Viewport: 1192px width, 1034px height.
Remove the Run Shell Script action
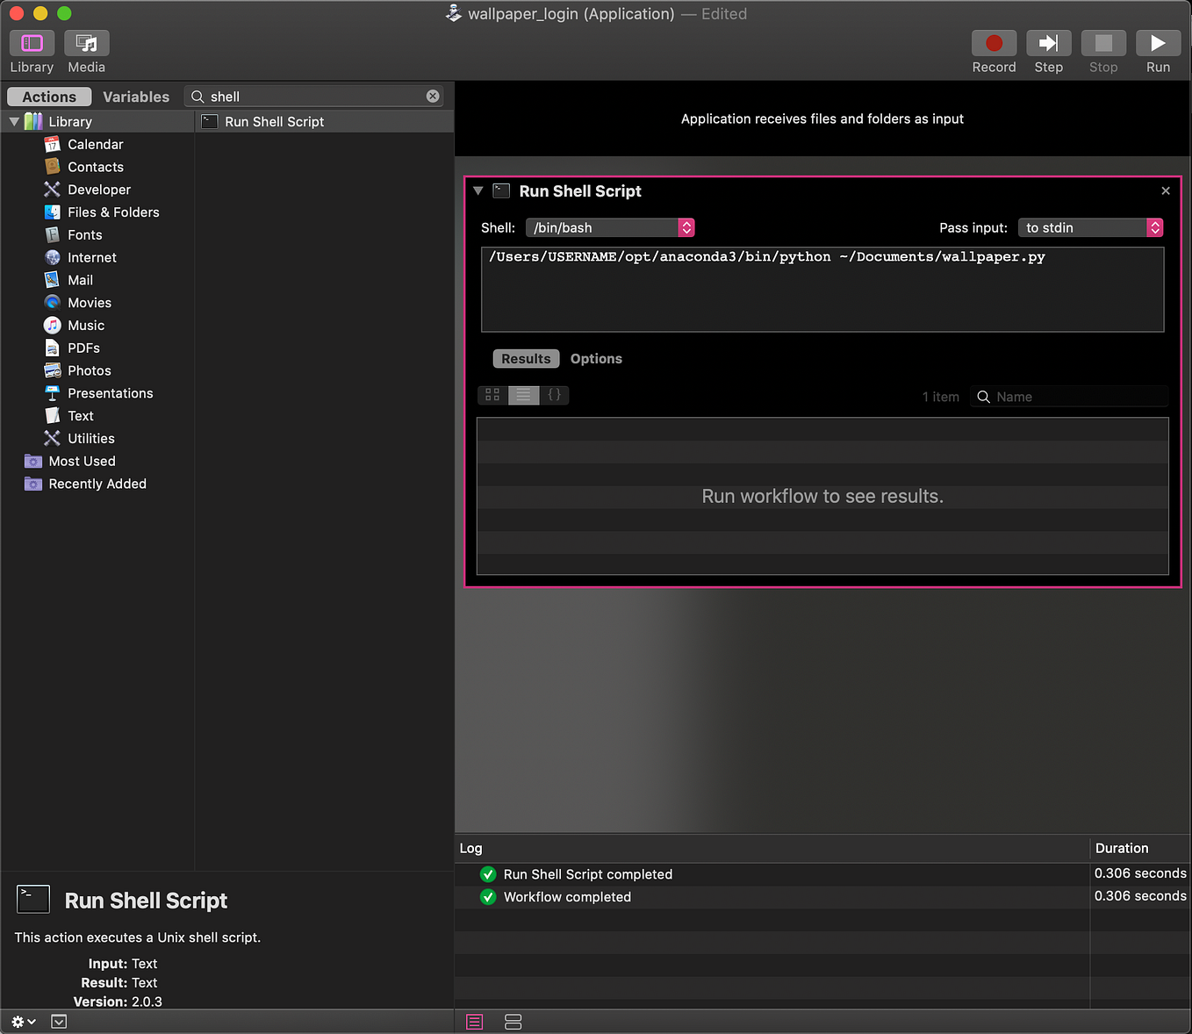1166,190
